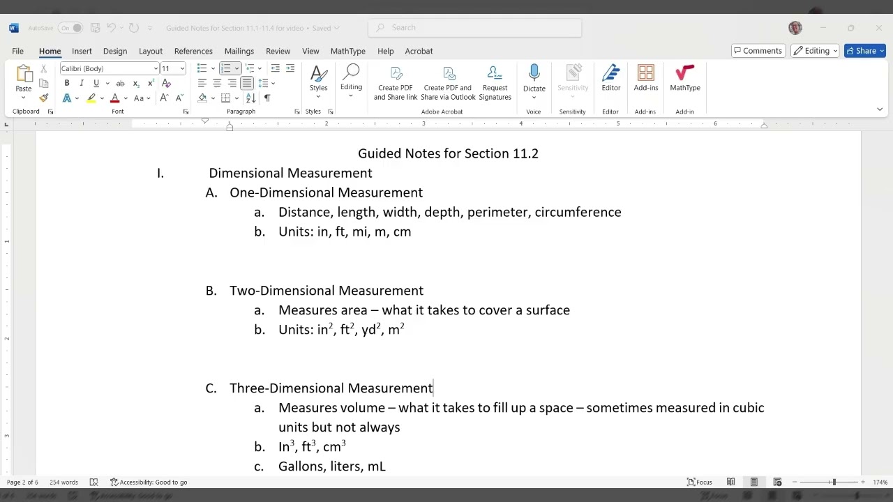Switch to the Insert tab
The image size is (893, 502).
click(82, 51)
